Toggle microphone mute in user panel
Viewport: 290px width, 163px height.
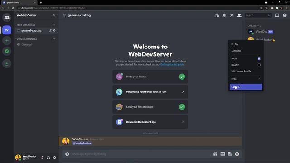tap(42, 158)
